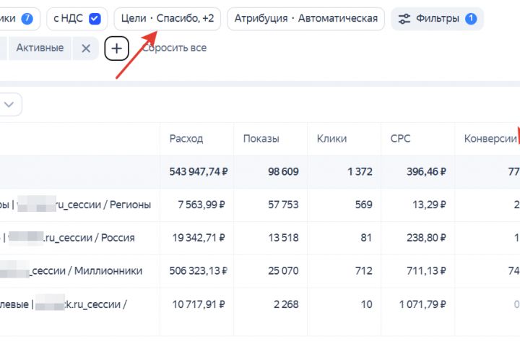Viewport: 520px width, 347px height.
Task: Open Атрибуция · Автоматическая dropdown
Action: [x=305, y=18]
